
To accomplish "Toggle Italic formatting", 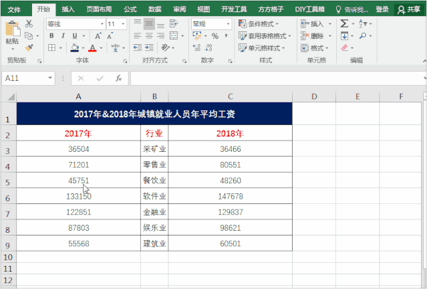I will pos(63,35).
